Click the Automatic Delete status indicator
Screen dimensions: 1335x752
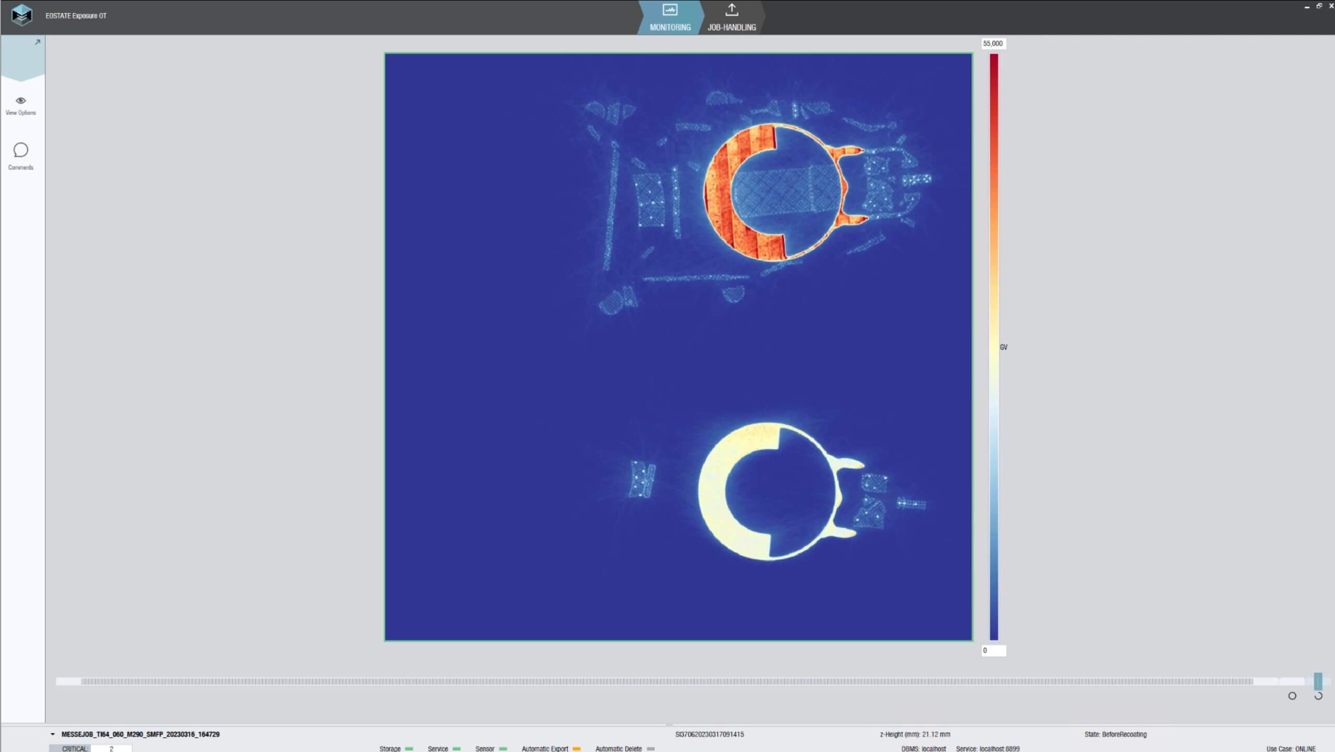click(651, 749)
